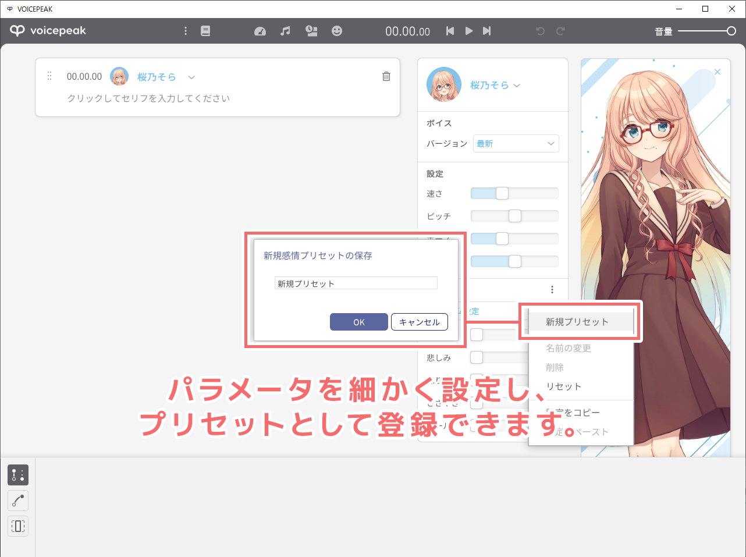Adjust the 音量 volume slider
The image size is (746, 557).
pyautogui.click(x=707, y=31)
